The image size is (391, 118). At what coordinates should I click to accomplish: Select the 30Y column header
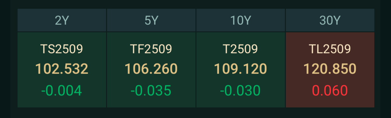click(330, 20)
